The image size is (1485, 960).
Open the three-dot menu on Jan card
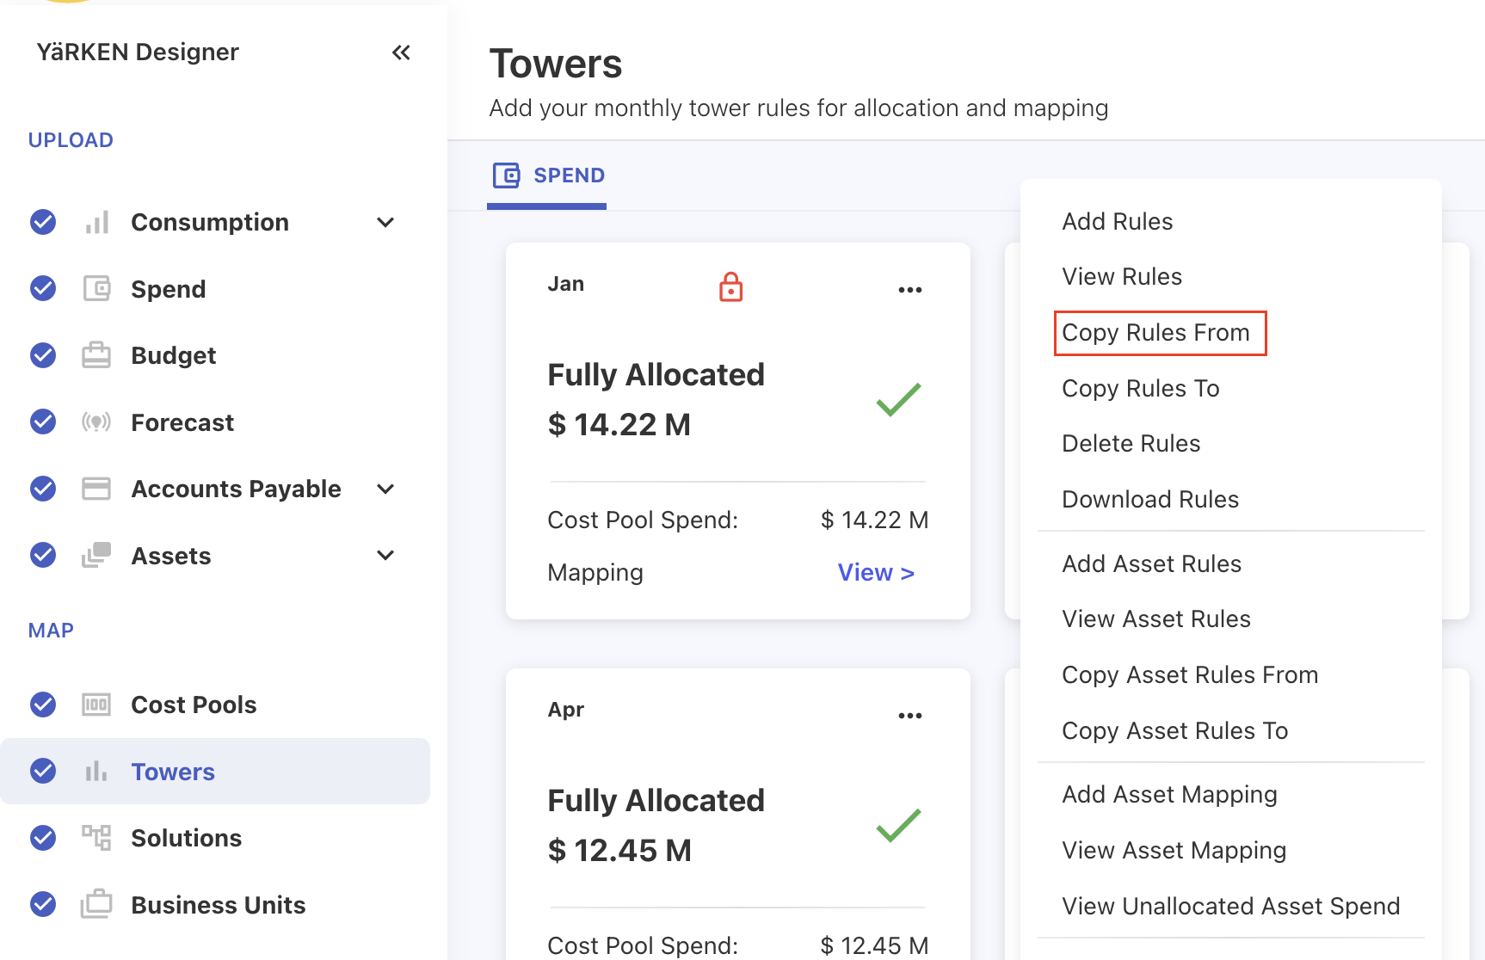click(909, 290)
